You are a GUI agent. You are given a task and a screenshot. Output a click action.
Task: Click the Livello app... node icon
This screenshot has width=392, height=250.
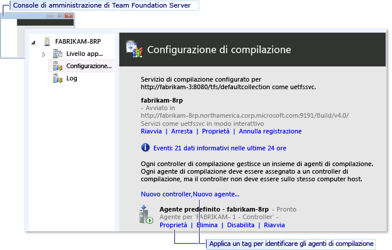(58, 54)
